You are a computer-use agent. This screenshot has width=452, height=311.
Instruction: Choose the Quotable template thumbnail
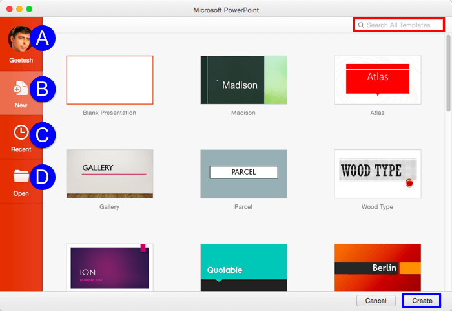point(243,266)
